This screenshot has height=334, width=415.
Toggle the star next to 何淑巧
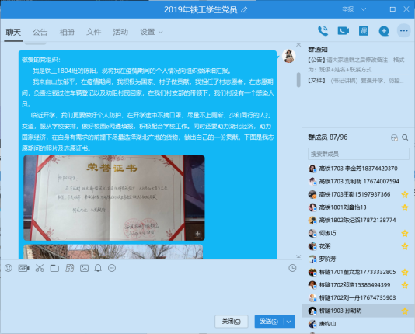(x=404, y=233)
